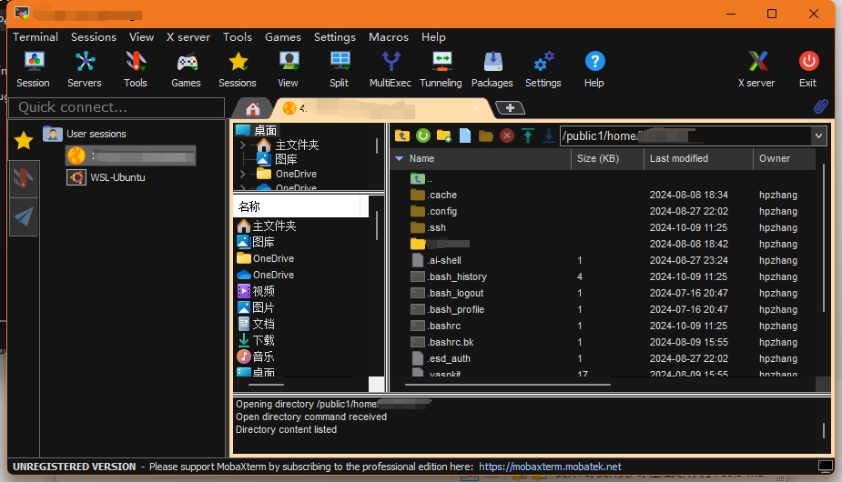The width and height of the screenshot is (842, 482).
Task: Switch to the Home tab
Action: 253,108
